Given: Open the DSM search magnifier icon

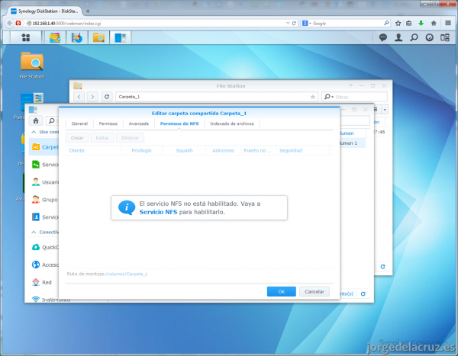Looking at the screenshot, I should (414, 37).
